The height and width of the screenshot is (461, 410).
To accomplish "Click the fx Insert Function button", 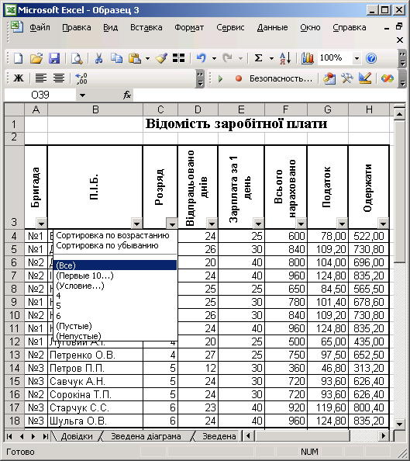I will (127, 95).
